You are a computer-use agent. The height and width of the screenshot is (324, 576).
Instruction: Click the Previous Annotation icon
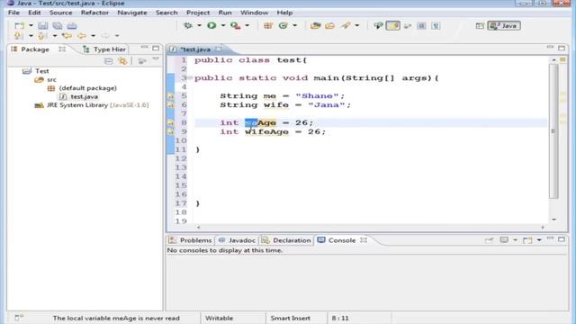point(41,36)
